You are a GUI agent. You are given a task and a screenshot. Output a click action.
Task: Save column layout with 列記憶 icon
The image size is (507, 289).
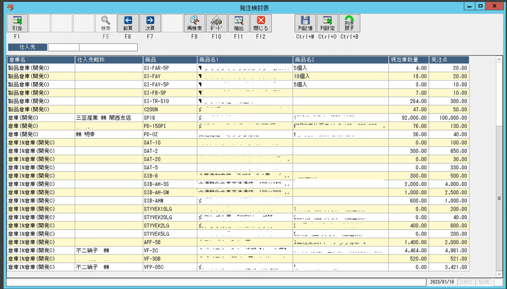[305, 23]
